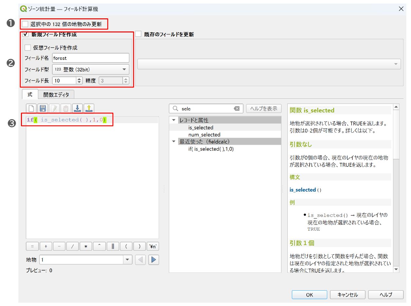Click the import user expressions icon
Viewport: 411px width, 306px height.
(x=78, y=109)
